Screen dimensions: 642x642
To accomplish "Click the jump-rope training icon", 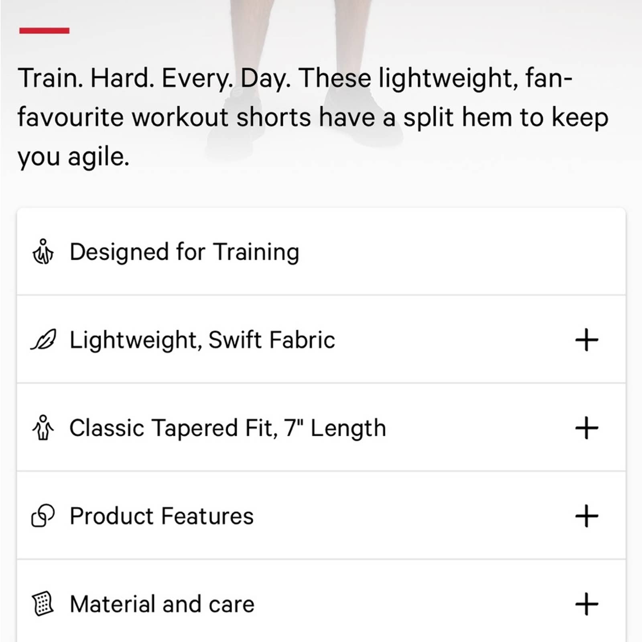I will tap(43, 252).
